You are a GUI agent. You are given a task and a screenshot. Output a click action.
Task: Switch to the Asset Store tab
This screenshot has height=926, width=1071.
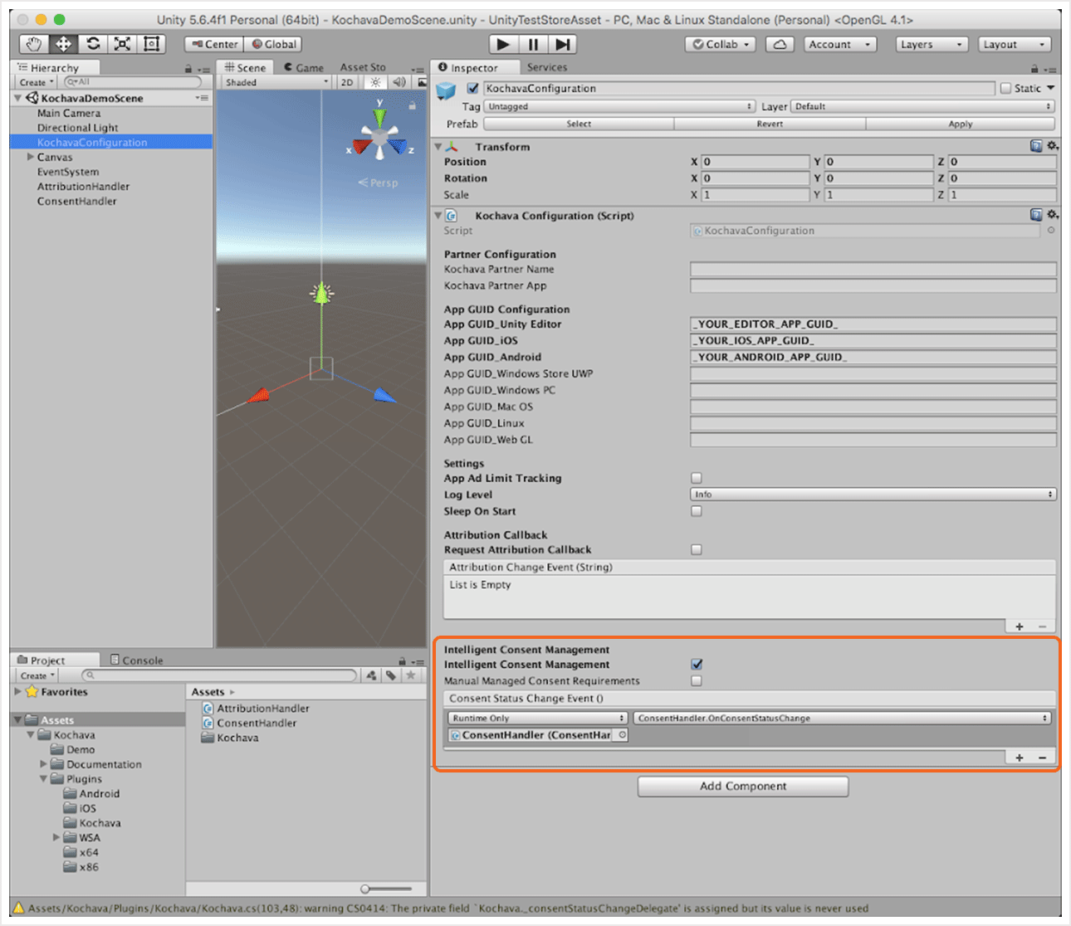363,67
